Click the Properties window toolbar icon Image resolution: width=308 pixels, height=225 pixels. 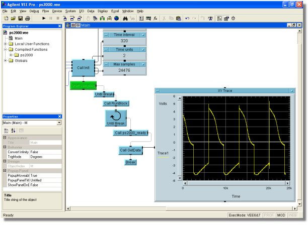pos(226,19)
